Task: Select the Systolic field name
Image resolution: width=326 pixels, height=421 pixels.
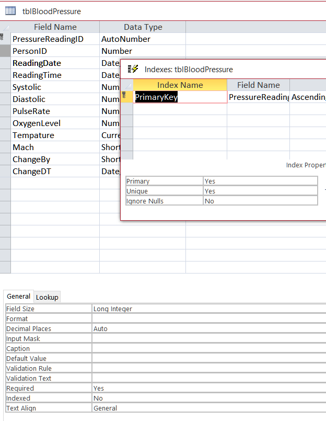Action: click(x=55, y=87)
